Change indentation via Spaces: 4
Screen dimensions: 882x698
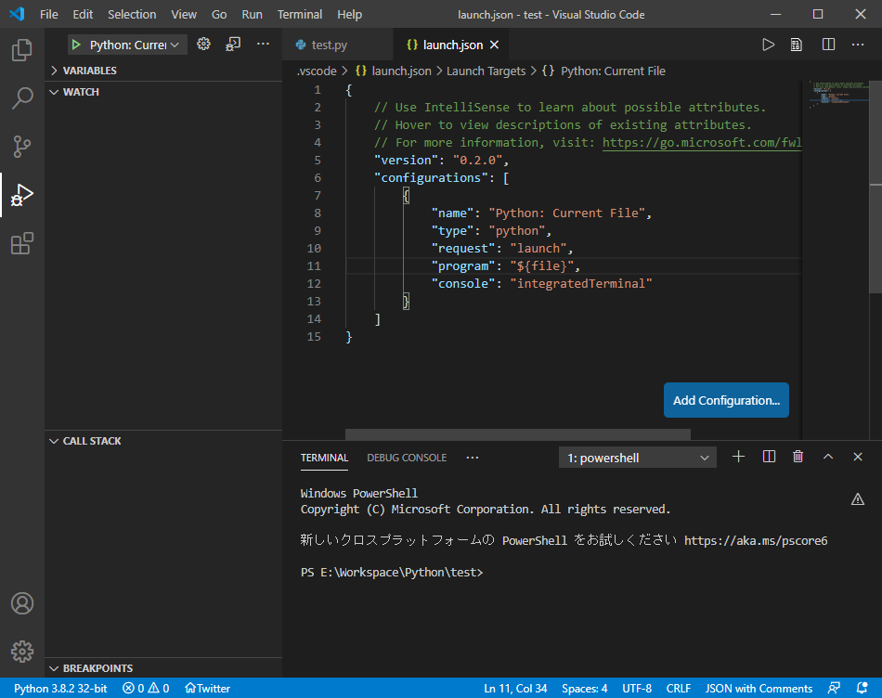click(584, 688)
